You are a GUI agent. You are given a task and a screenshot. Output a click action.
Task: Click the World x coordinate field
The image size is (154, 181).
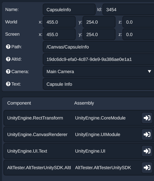[x=59, y=22]
